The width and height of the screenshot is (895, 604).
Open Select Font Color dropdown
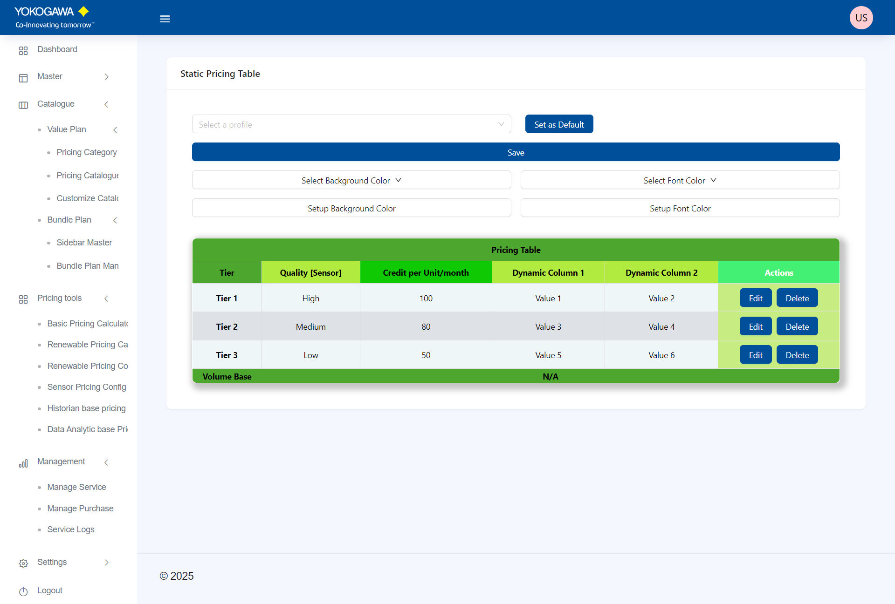click(x=680, y=180)
